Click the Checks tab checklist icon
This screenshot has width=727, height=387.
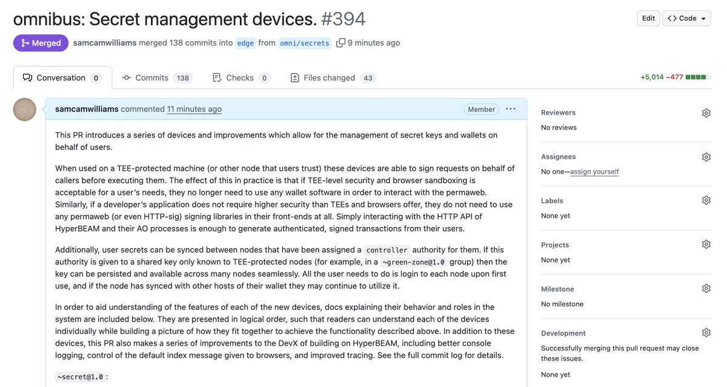(x=217, y=78)
